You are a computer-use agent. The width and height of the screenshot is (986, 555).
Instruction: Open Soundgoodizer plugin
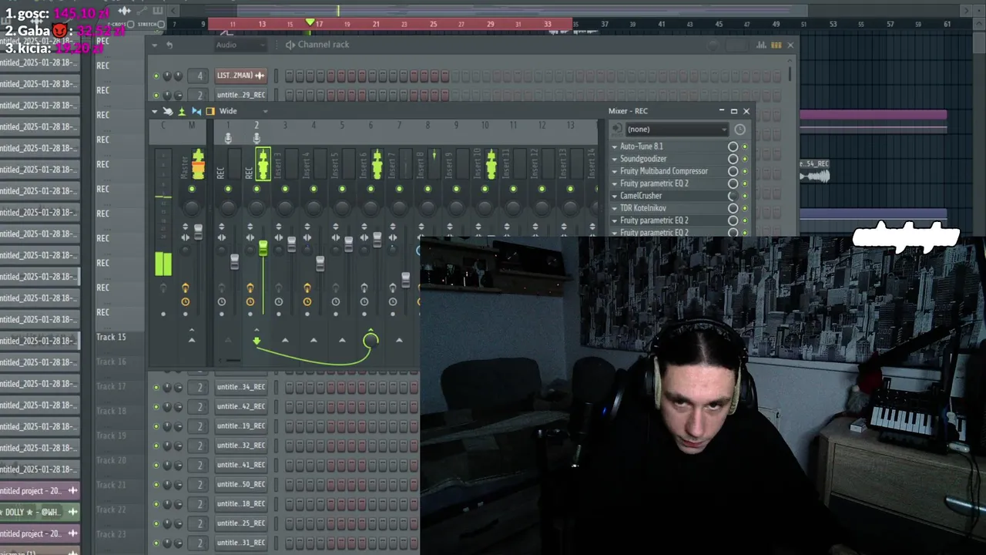coord(643,159)
